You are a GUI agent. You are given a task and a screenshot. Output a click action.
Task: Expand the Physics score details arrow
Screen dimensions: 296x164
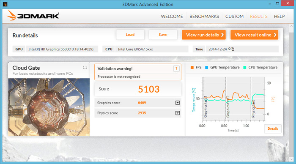tap(178, 113)
